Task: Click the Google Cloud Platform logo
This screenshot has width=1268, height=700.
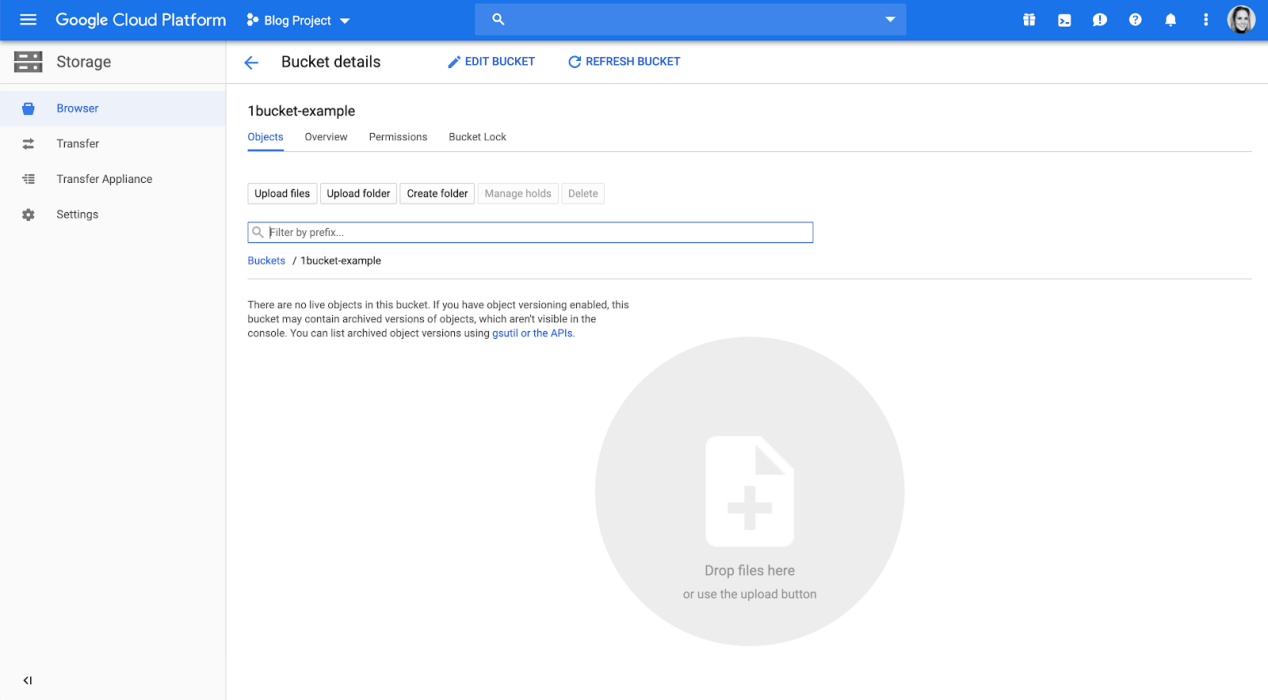Action: (141, 20)
